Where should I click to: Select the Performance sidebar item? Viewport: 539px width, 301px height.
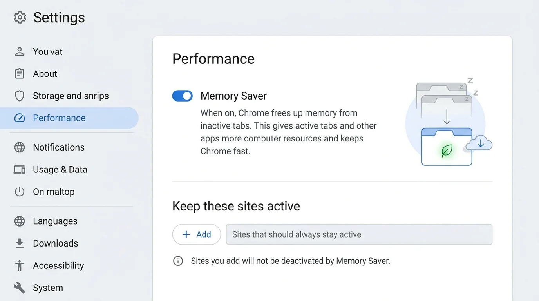pyautogui.click(x=69, y=118)
